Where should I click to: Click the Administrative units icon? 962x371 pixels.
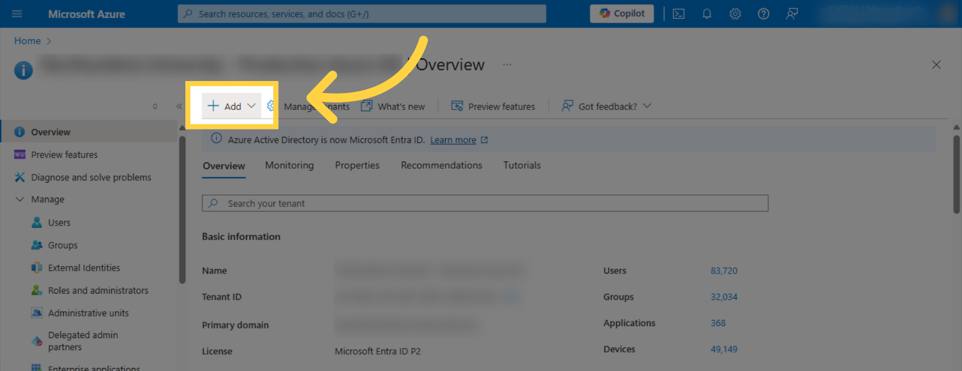pyautogui.click(x=37, y=313)
